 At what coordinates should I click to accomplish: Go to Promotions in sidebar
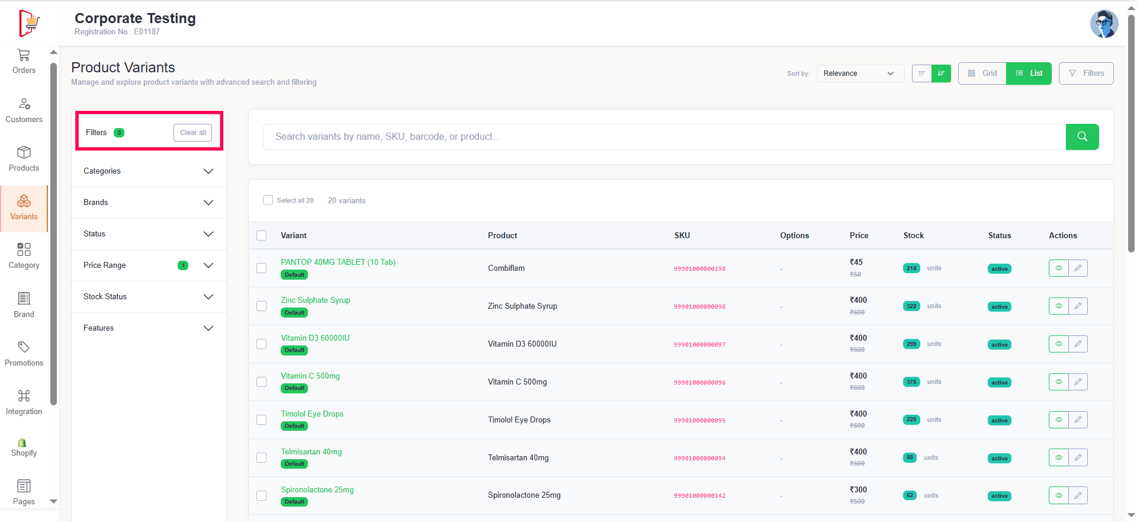(x=24, y=354)
